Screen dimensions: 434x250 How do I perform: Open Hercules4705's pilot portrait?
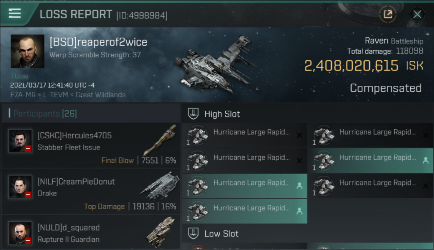point(20,141)
